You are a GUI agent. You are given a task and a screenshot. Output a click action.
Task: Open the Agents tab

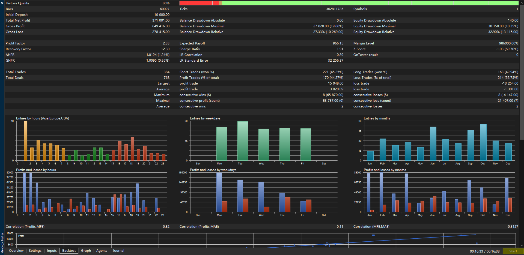coord(102,251)
